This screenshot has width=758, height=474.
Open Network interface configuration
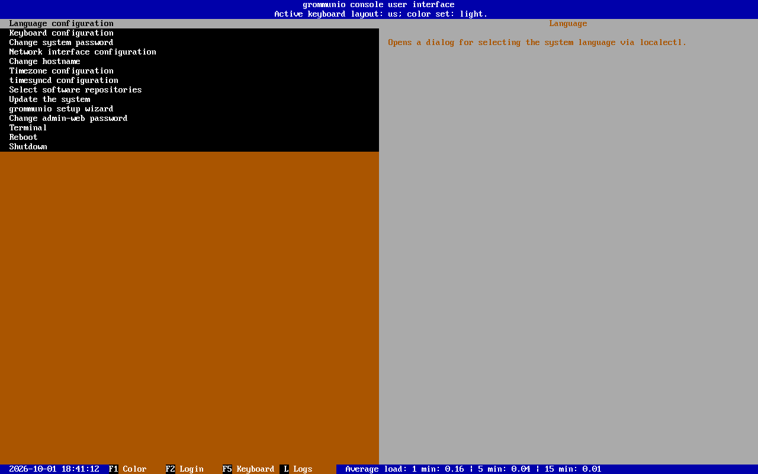pos(189,52)
